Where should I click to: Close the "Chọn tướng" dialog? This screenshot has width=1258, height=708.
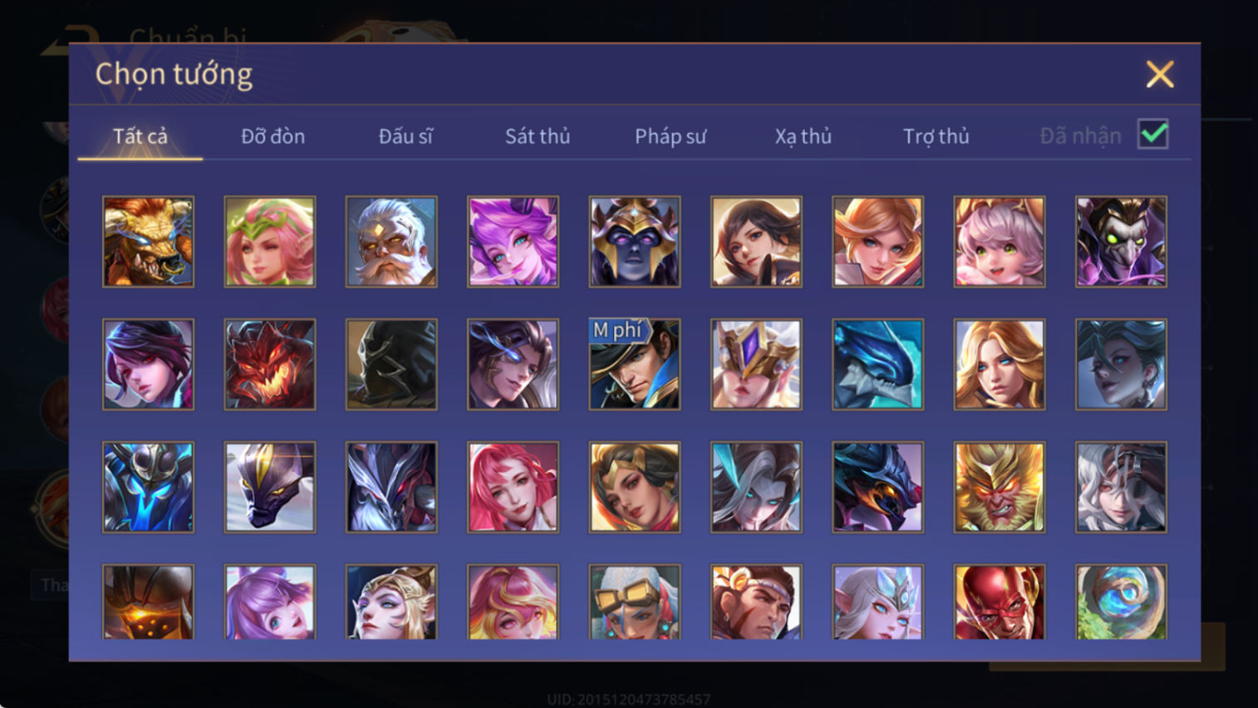point(1160,75)
